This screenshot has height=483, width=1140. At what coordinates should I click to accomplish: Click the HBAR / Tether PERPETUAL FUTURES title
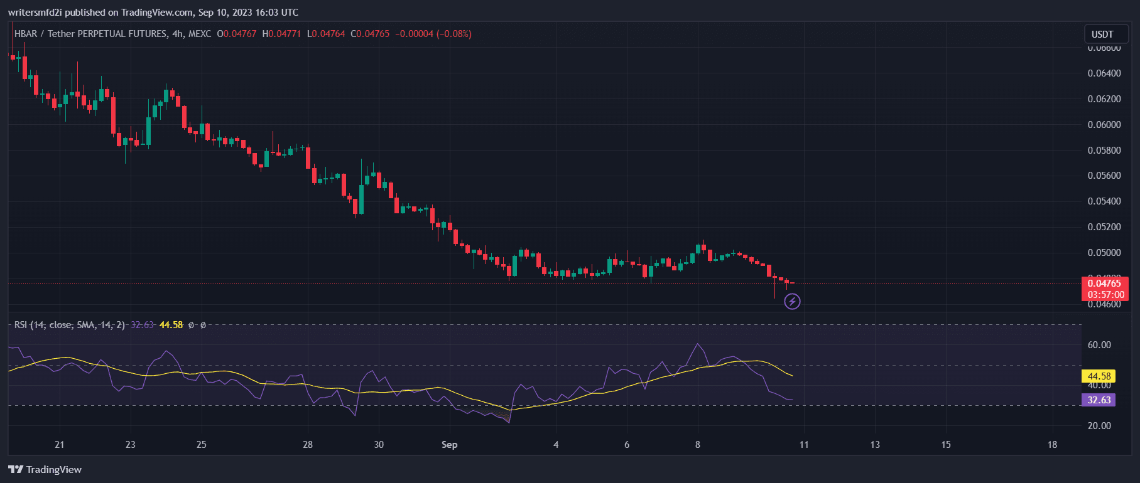(90, 34)
